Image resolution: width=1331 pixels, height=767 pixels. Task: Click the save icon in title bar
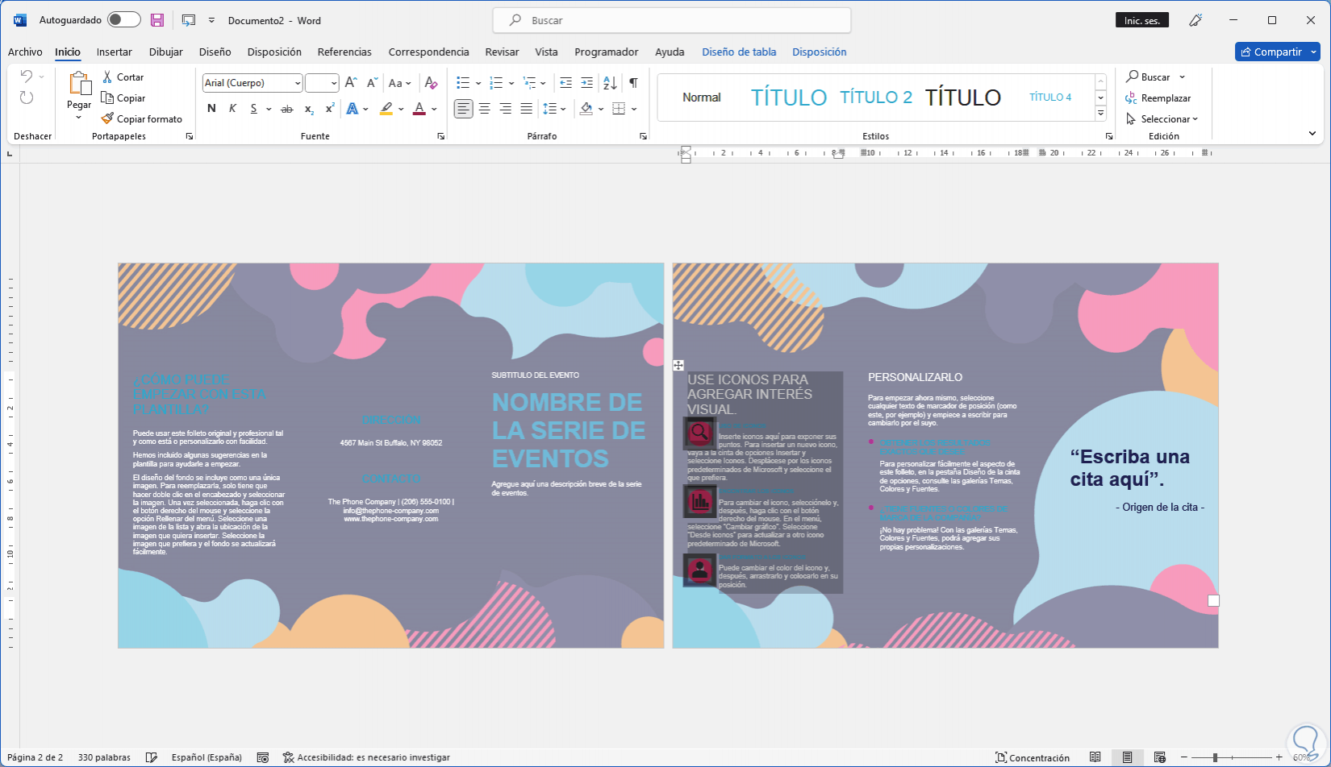[x=157, y=20]
